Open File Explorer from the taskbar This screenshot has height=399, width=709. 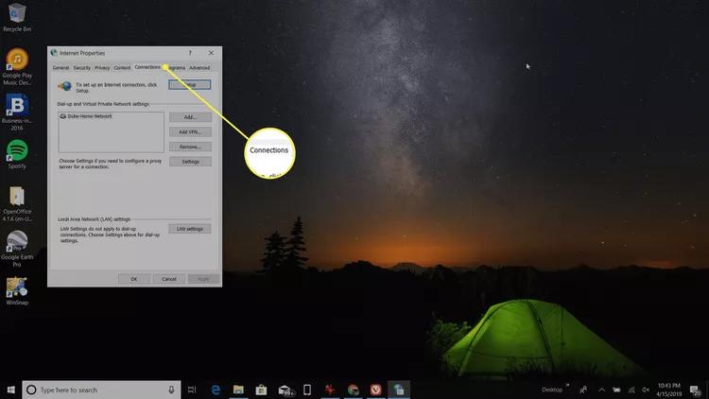point(238,390)
